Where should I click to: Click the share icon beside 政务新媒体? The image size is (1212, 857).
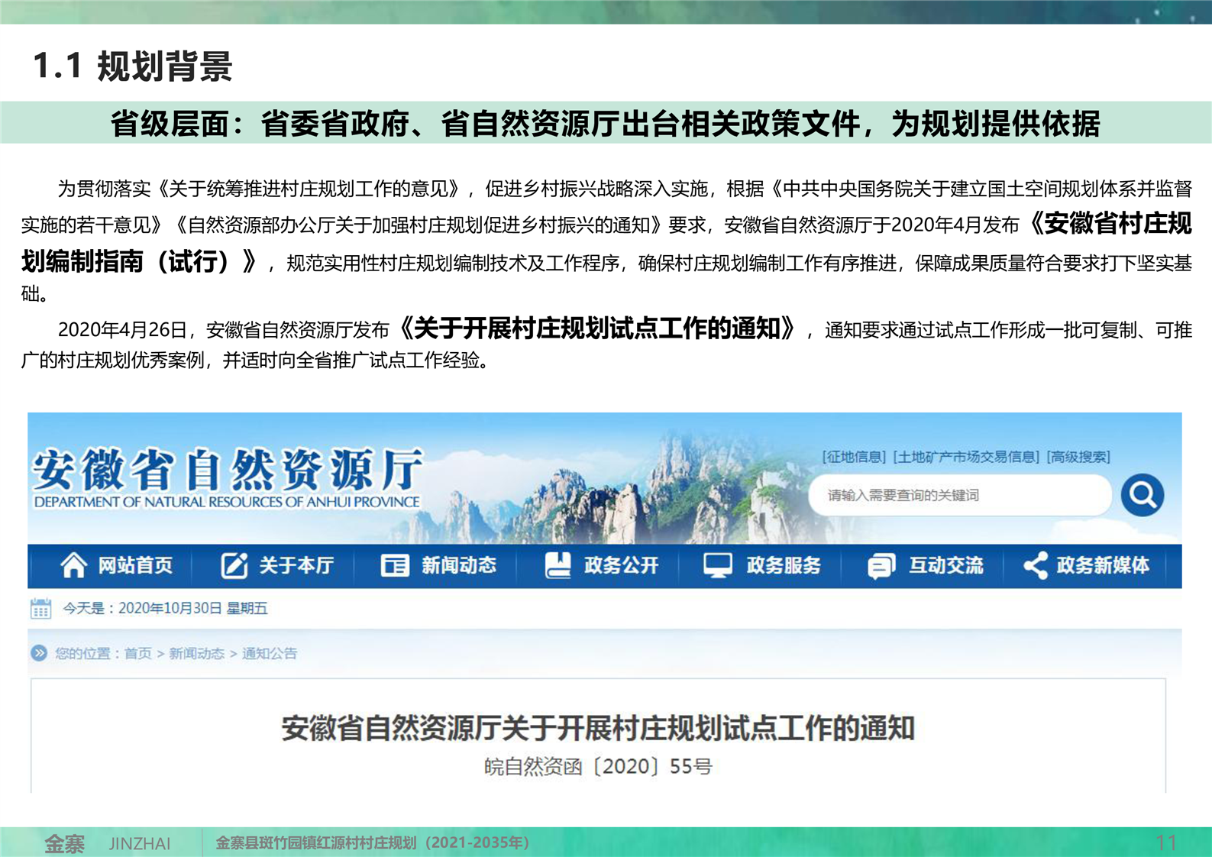click(1036, 565)
